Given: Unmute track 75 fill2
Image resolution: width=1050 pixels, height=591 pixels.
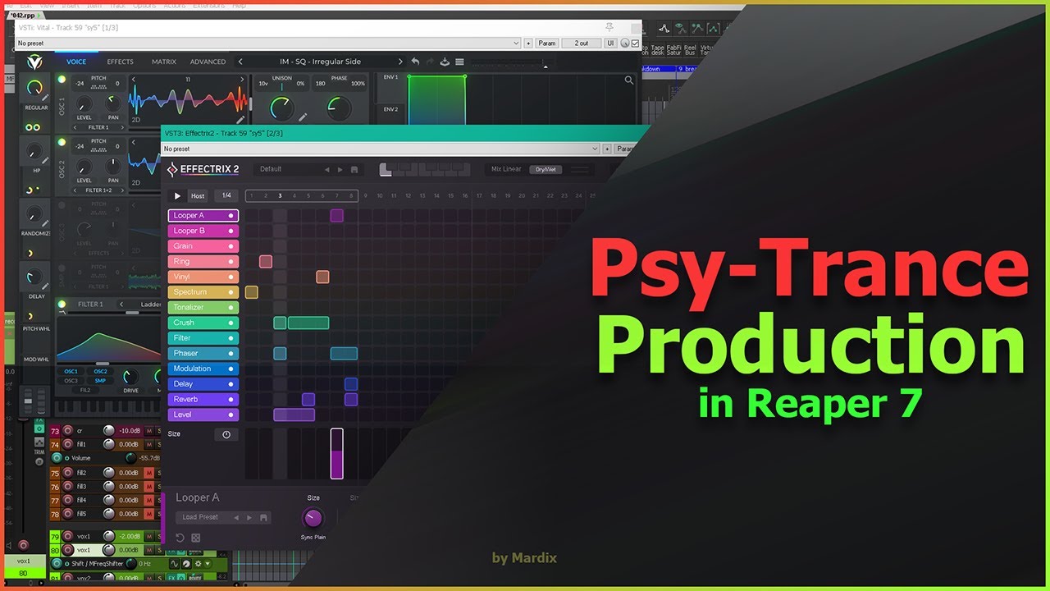Looking at the screenshot, I should point(148,473).
